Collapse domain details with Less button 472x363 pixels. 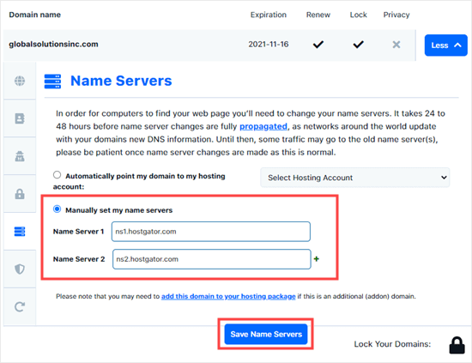click(x=445, y=45)
